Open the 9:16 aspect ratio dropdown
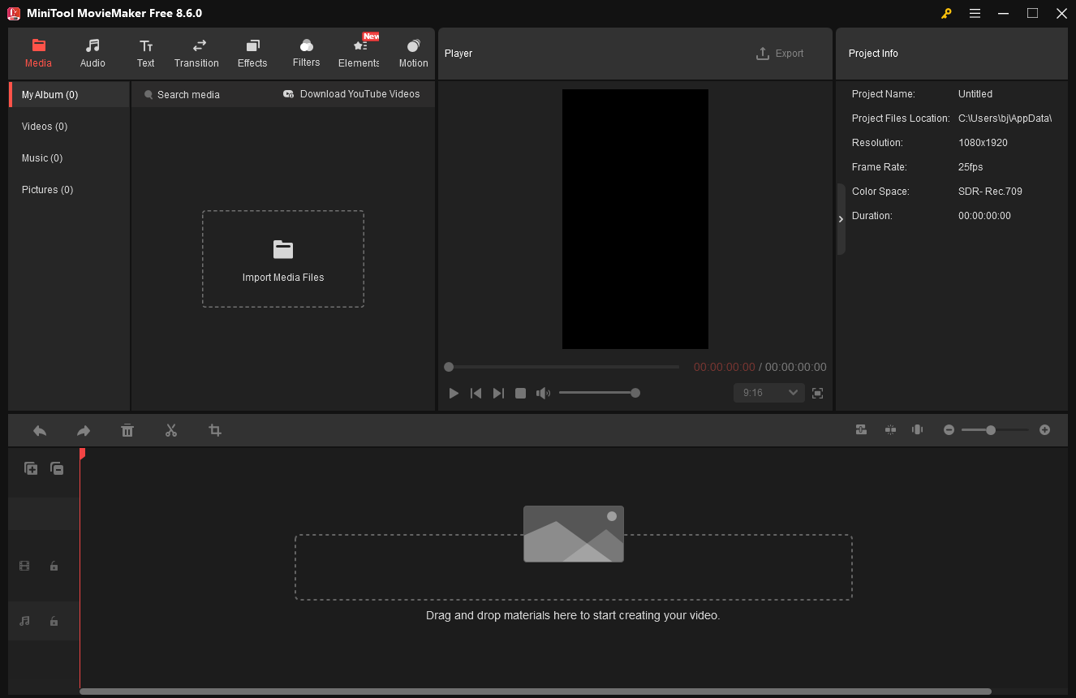The width and height of the screenshot is (1076, 698). point(768,392)
